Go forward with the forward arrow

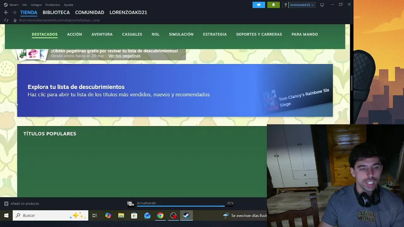(14, 12)
